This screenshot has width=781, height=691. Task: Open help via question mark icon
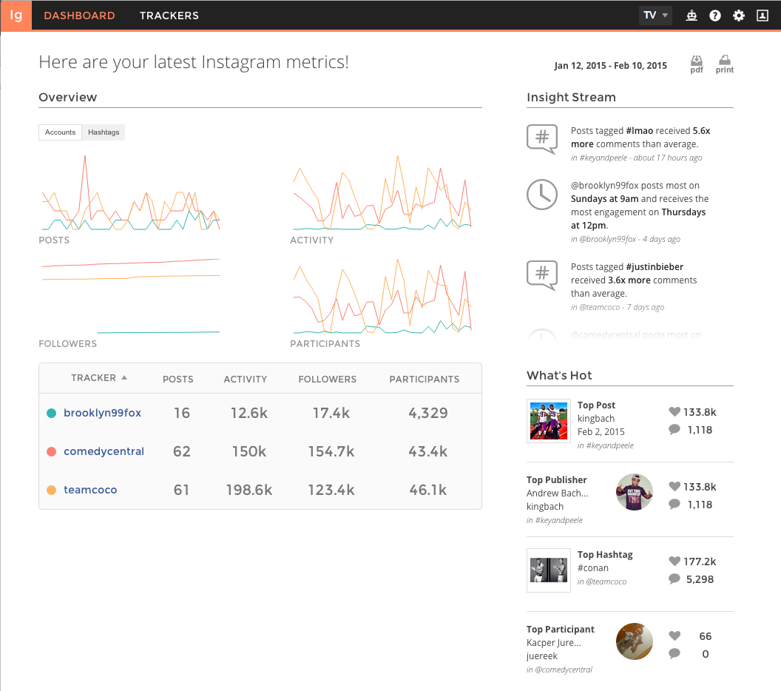715,16
